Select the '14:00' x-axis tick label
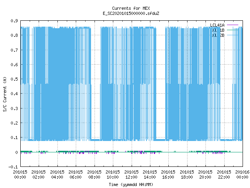The height and width of the screenshot is (188, 250). [150, 177]
